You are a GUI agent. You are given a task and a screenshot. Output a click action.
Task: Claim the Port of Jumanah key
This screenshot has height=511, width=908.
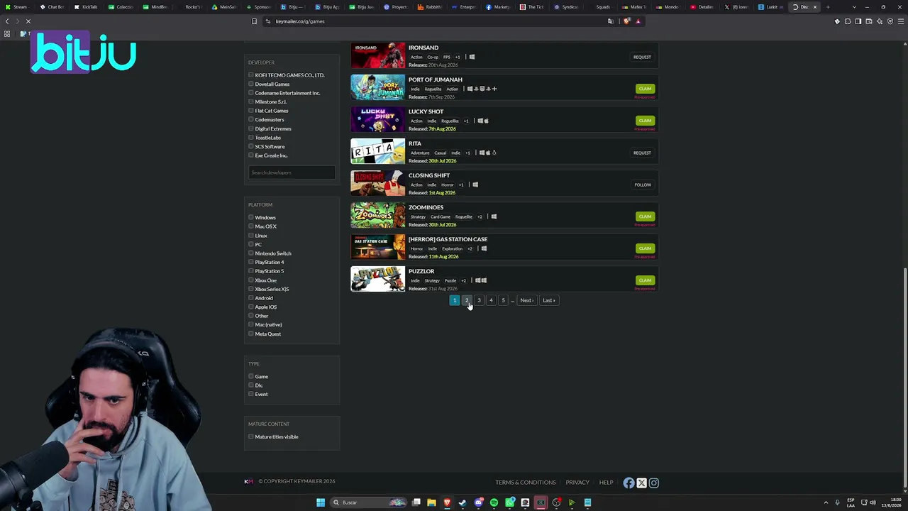tap(645, 89)
